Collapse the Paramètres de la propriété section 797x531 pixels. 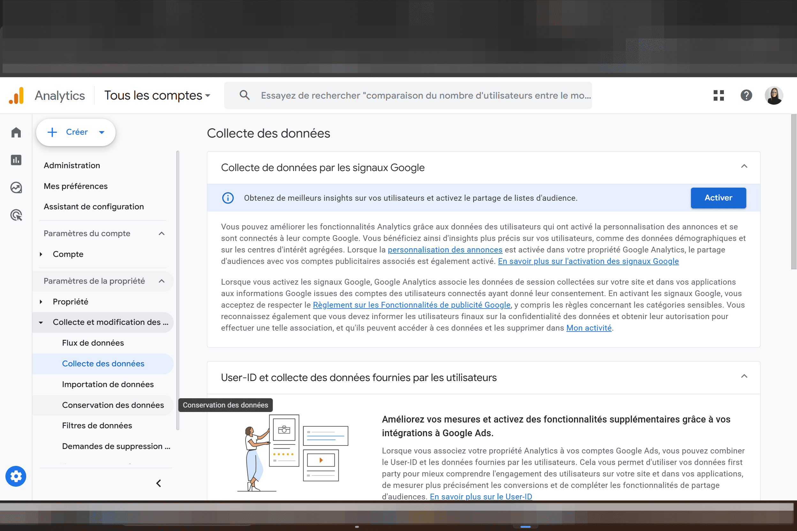pyautogui.click(x=162, y=281)
